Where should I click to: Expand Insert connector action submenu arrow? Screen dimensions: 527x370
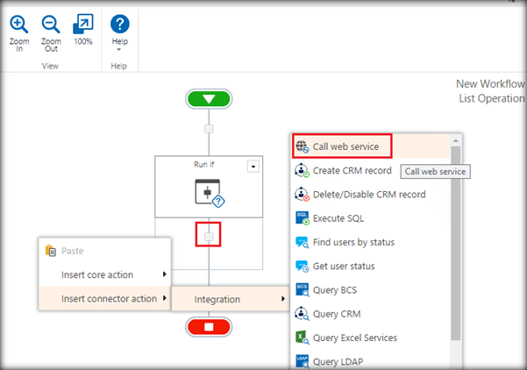[164, 298]
